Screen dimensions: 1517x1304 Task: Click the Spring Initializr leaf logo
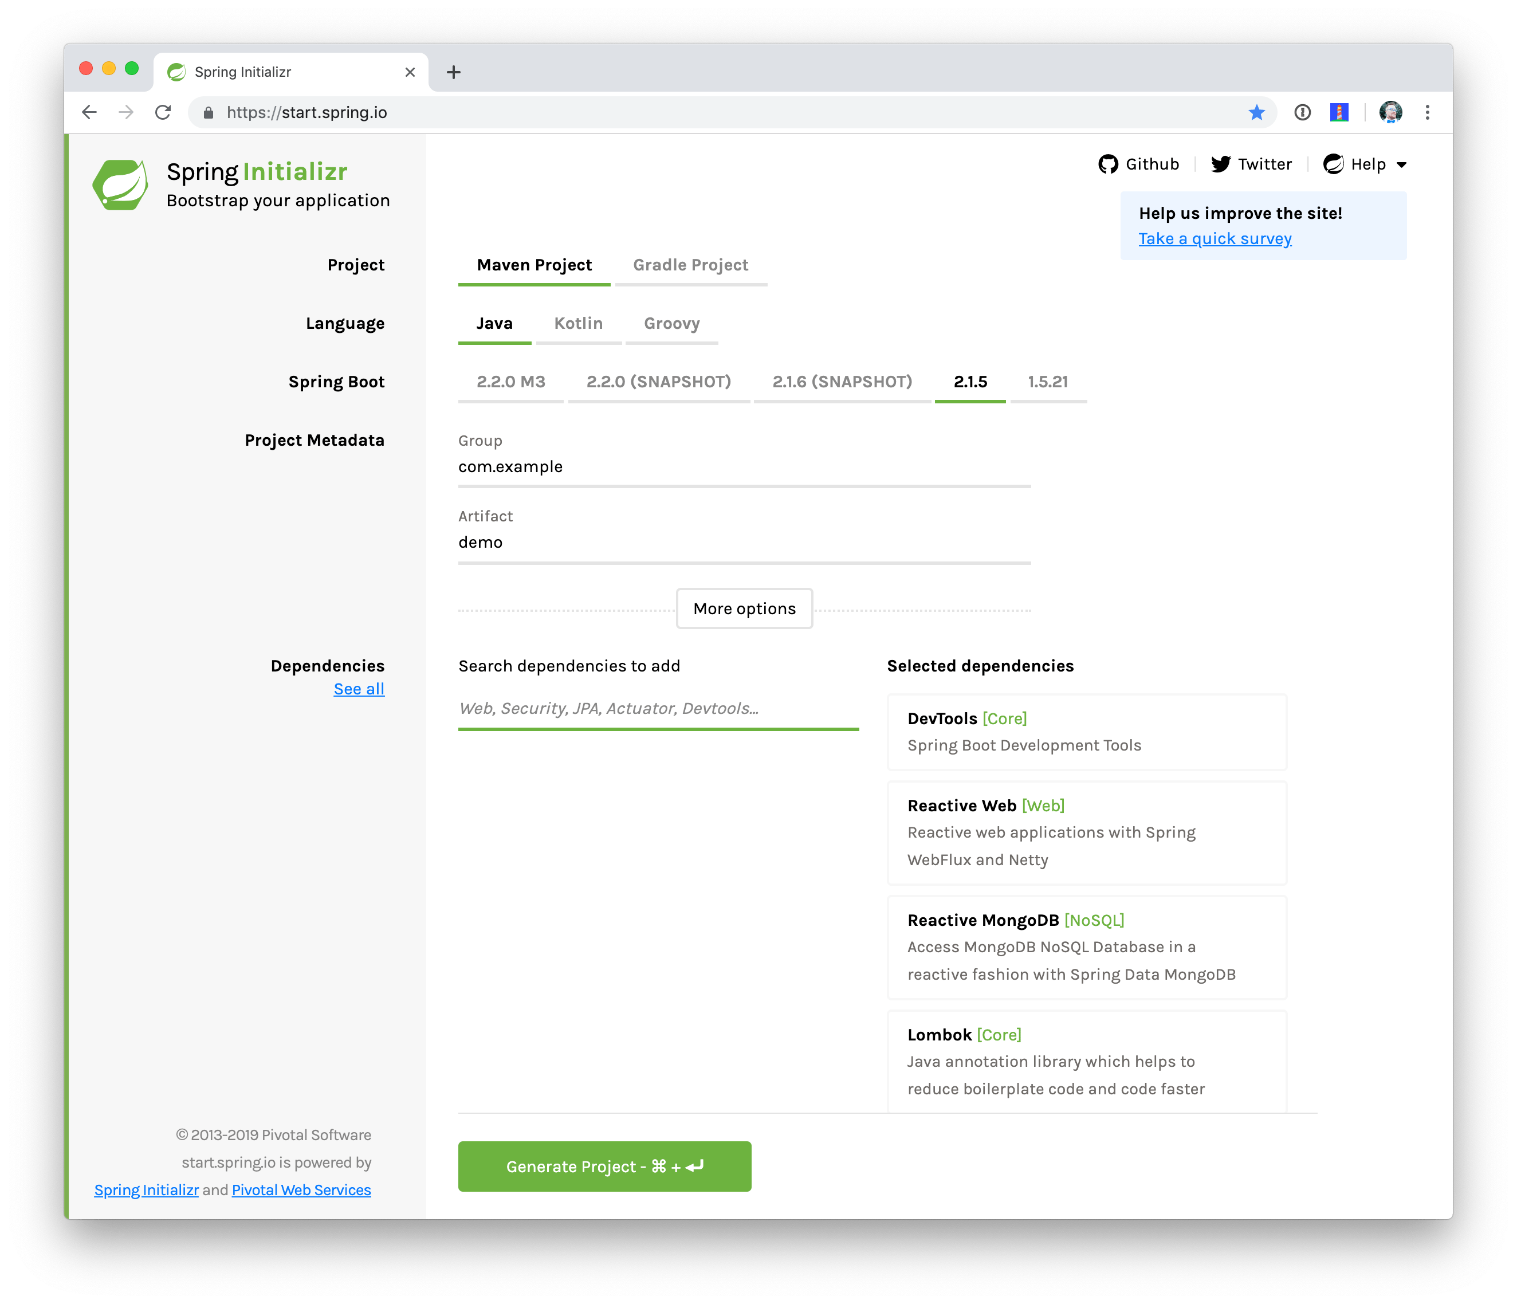coord(122,184)
